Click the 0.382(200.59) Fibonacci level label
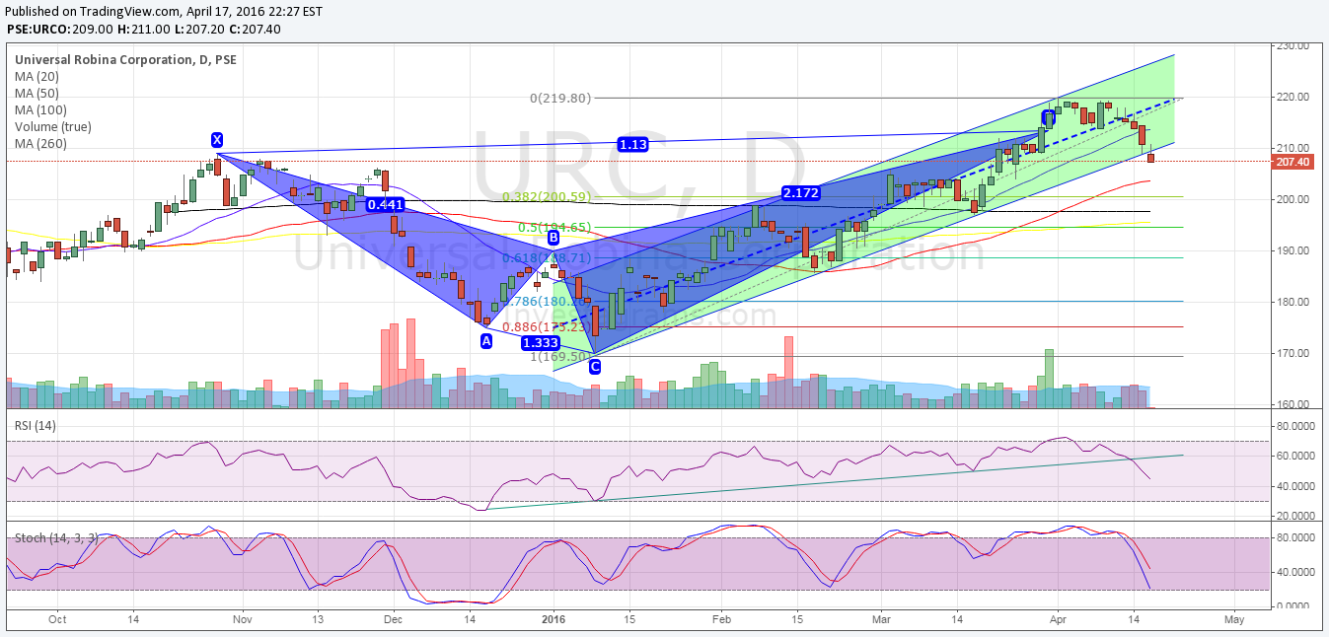The height and width of the screenshot is (637, 1329). (547, 197)
